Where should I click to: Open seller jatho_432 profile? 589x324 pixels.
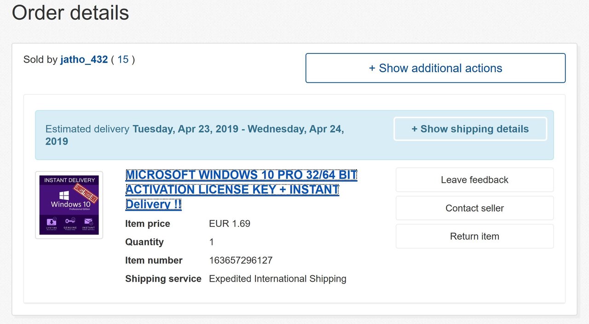pyautogui.click(x=84, y=59)
